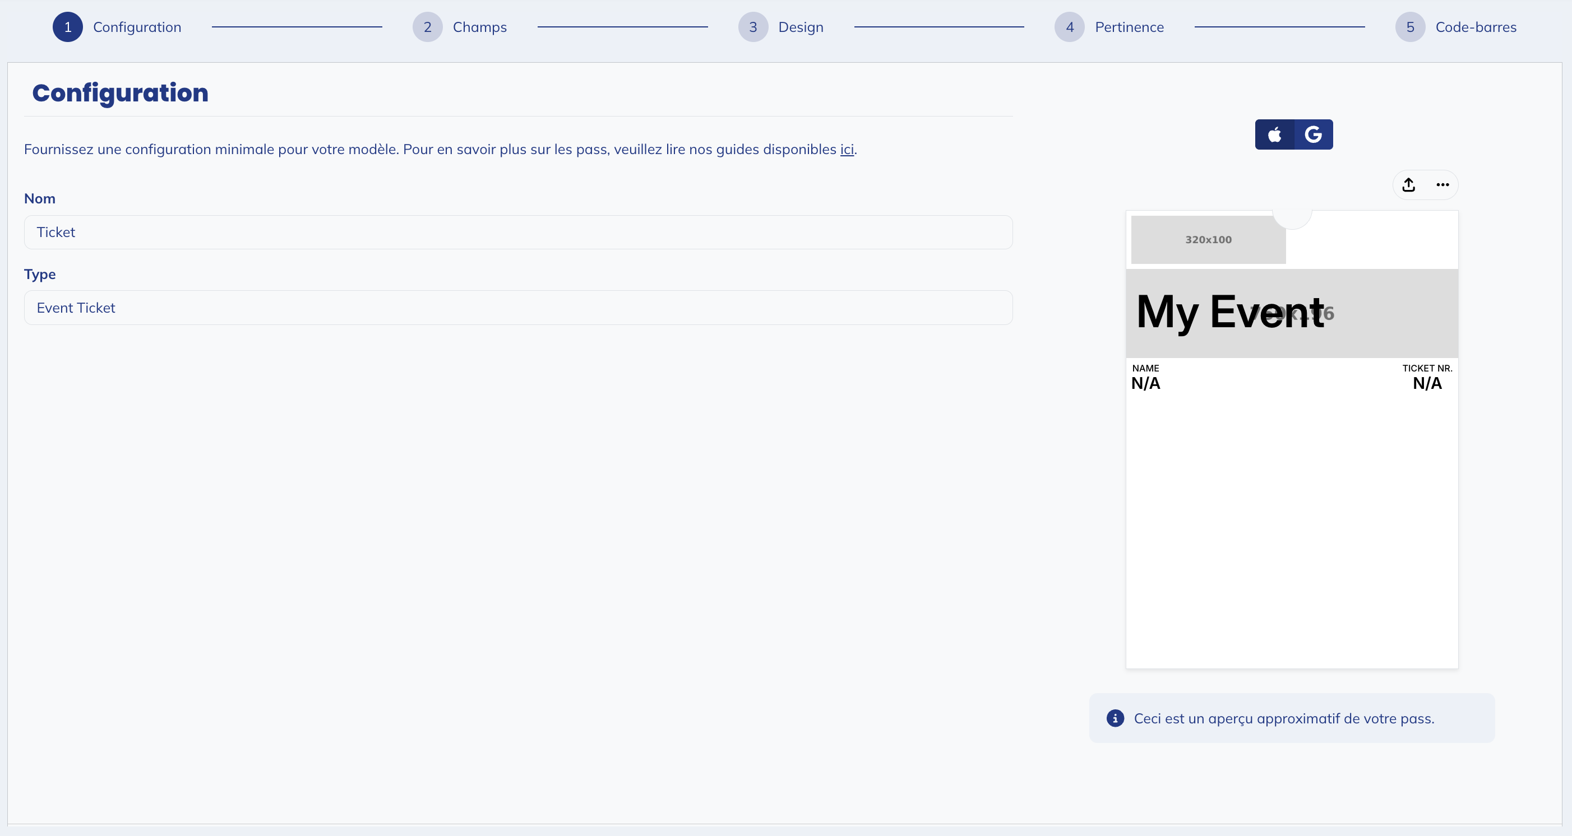The height and width of the screenshot is (836, 1572).
Task: Click the info icon in preview notice
Action: point(1115,718)
